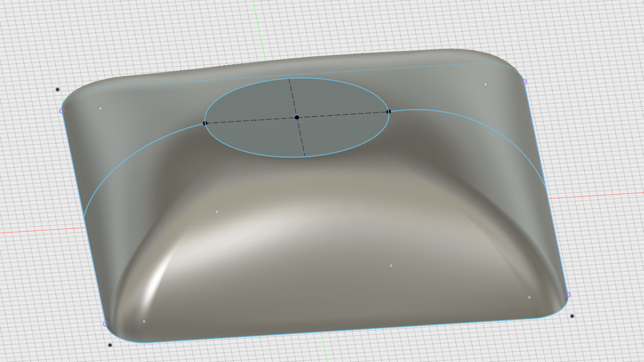Image resolution: width=644 pixels, height=362 pixels.
Task: Click the purple point at bottom-right corner
Action: (x=567, y=295)
